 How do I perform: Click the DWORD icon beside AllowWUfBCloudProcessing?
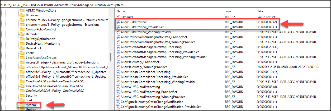pyautogui.click(x=118, y=87)
